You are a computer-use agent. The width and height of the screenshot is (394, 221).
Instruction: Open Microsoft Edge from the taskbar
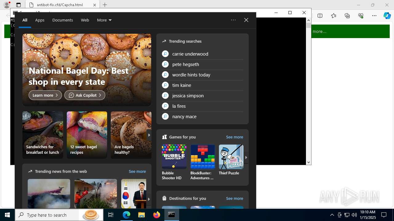pyautogui.click(x=127, y=215)
